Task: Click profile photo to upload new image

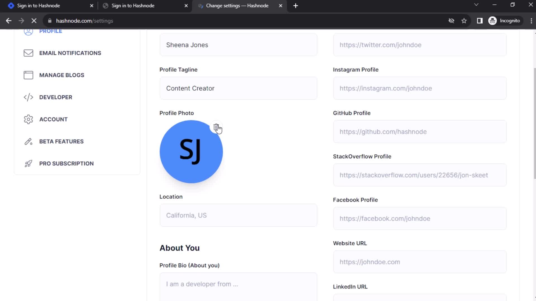Action: pyautogui.click(x=191, y=151)
